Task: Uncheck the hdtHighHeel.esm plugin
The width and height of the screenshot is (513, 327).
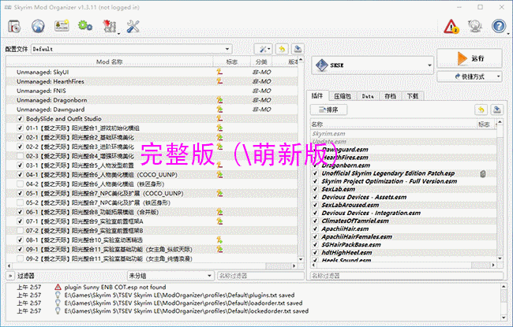Action: tap(316, 252)
